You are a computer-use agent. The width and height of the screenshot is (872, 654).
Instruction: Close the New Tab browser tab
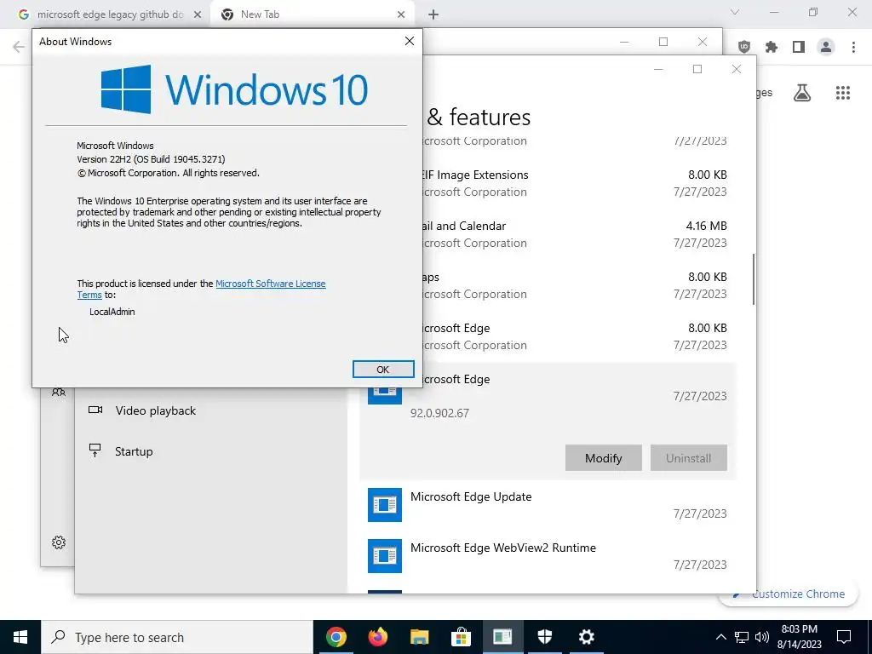[401, 15]
